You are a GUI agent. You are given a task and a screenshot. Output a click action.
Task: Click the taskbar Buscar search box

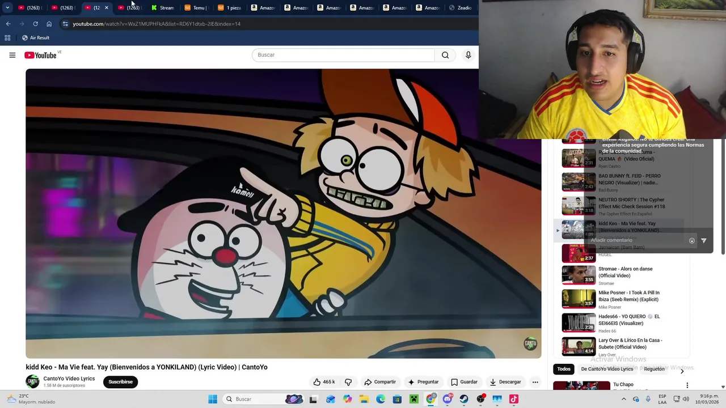(264, 399)
